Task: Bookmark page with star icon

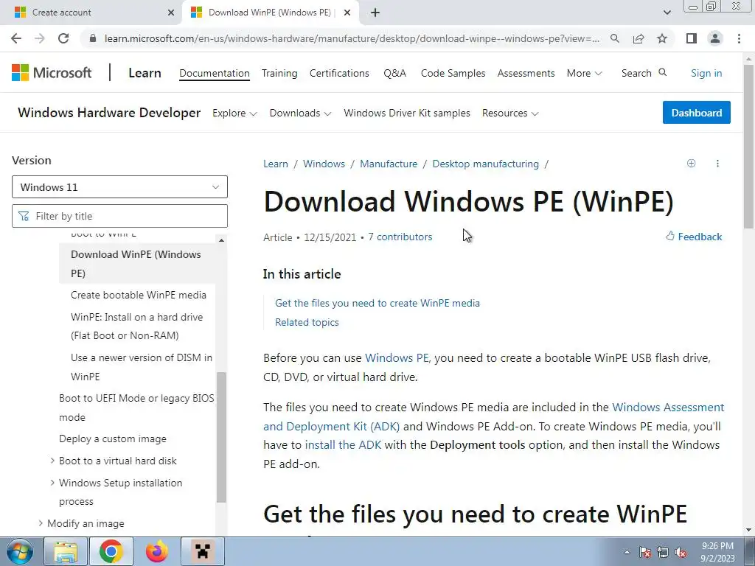Action: coord(662,38)
